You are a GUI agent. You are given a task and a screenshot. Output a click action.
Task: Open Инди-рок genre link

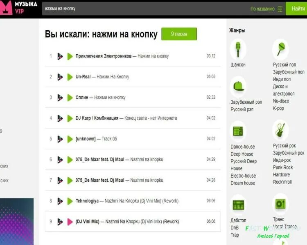(x=282, y=160)
